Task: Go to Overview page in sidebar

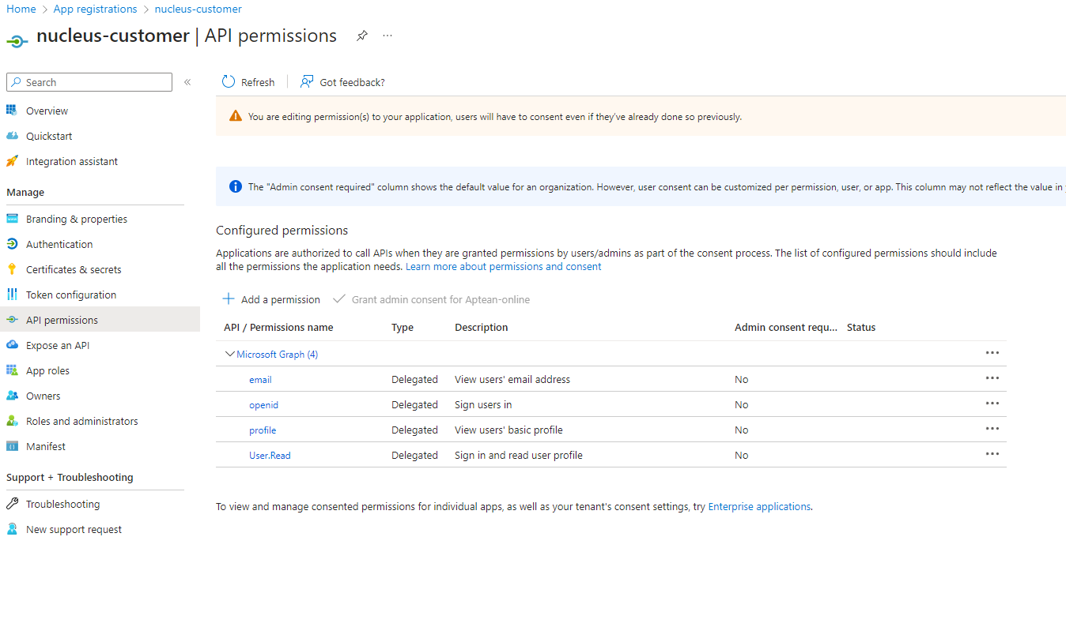Action: pyautogui.click(x=47, y=111)
